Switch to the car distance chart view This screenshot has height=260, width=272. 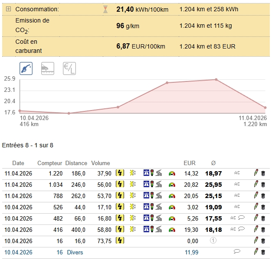(x=48, y=68)
